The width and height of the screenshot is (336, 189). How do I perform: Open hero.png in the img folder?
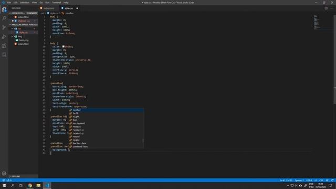click(23, 40)
